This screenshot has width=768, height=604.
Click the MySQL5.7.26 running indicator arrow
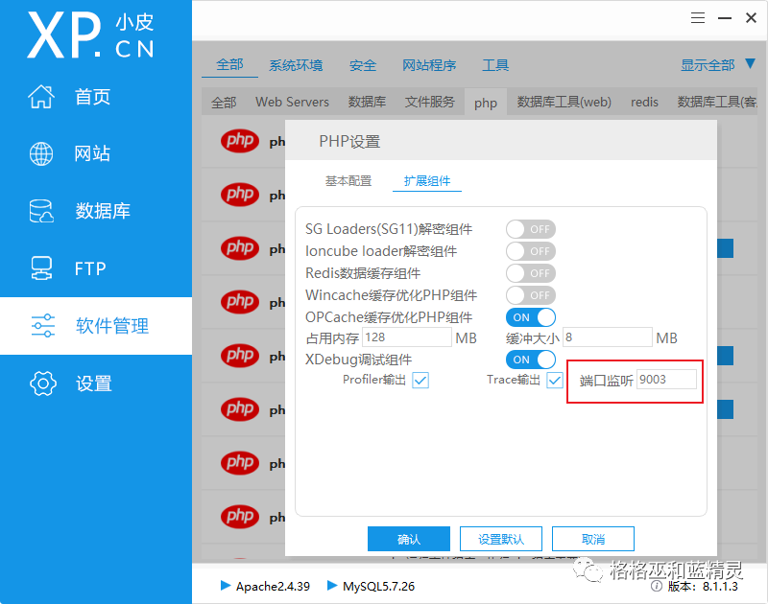[x=332, y=586]
